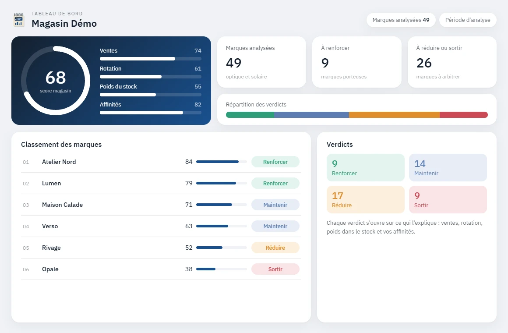Select the Maison Calade brand row
The width and height of the screenshot is (508, 333).
pos(161,205)
